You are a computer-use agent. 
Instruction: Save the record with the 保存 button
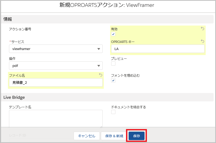[x=137, y=136]
